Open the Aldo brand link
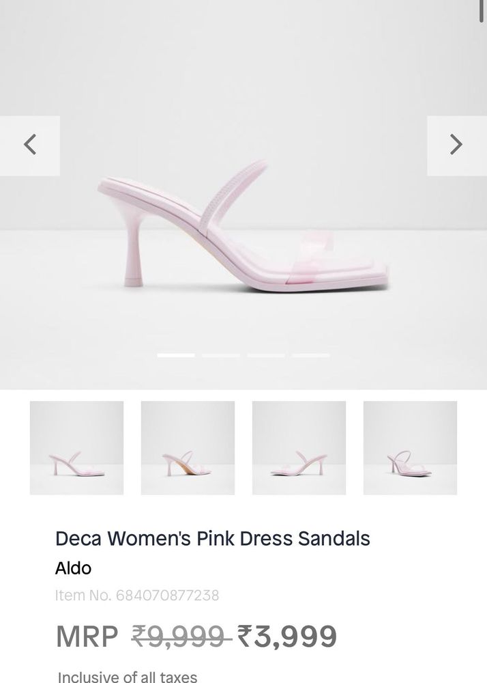Viewport: 487px width, 683px height. click(73, 568)
